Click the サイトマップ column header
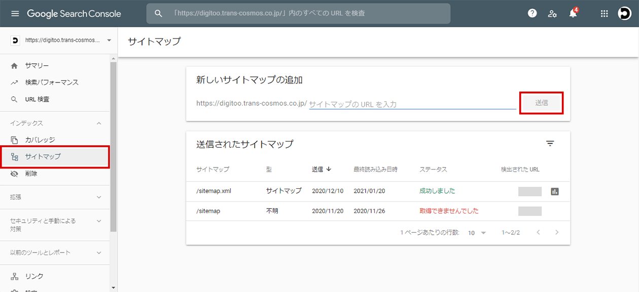This screenshot has width=639, height=292. click(x=212, y=170)
